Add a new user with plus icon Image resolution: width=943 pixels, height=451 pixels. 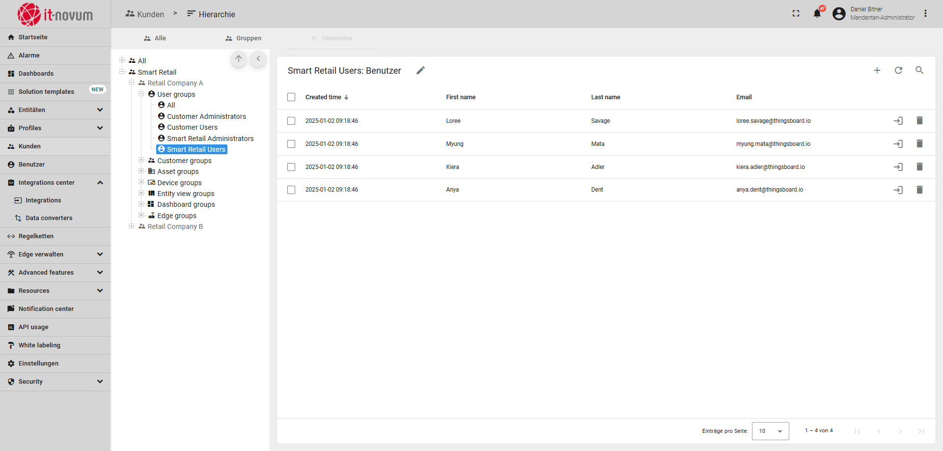pyautogui.click(x=877, y=71)
